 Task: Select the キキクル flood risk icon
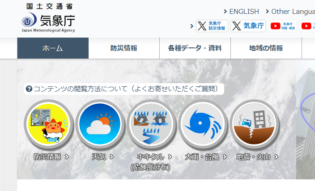click(x=151, y=124)
